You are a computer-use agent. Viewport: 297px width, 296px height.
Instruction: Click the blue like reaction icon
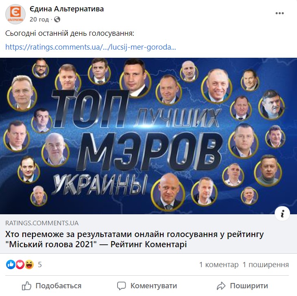(11, 264)
